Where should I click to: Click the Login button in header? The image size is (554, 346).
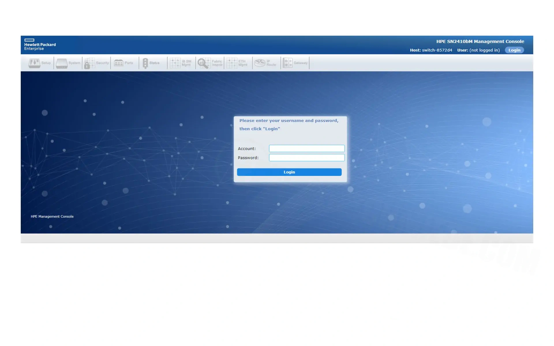514,50
